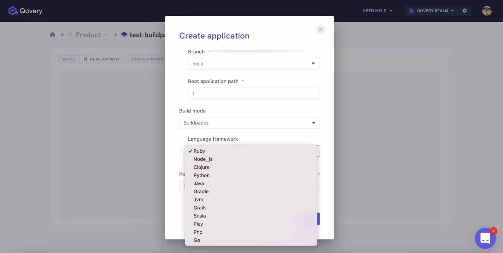Click the user avatar picture
Screen dimensions: 503x253
click(x=487, y=11)
